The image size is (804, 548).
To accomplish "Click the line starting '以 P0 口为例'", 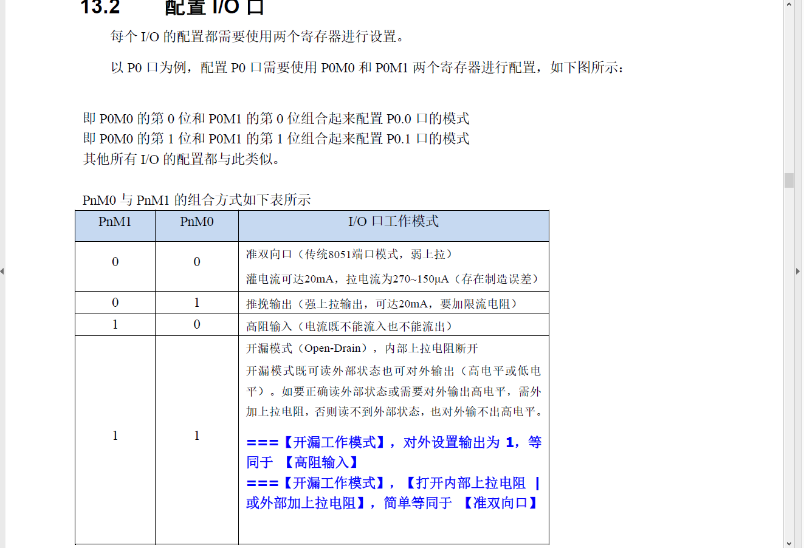I will click(367, 67).
